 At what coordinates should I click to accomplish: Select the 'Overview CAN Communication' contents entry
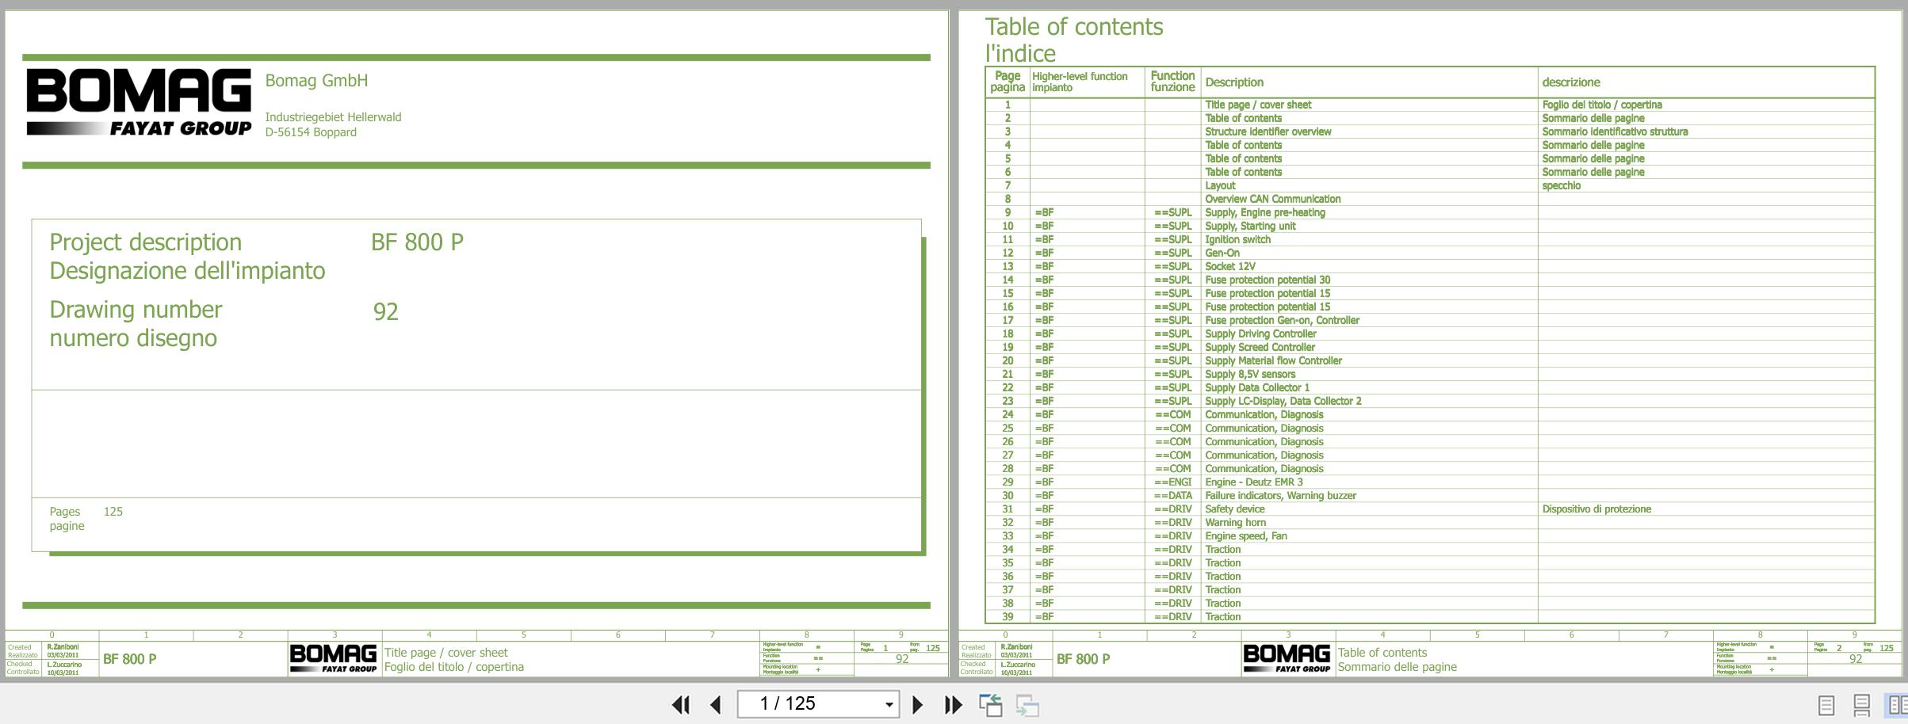[1272, 199]
